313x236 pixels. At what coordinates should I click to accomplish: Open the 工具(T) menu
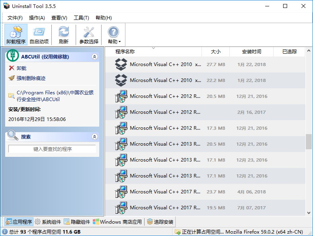click(82, 18)
